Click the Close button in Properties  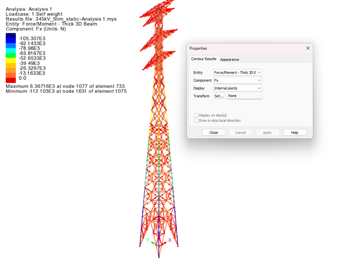coord(213,133)
